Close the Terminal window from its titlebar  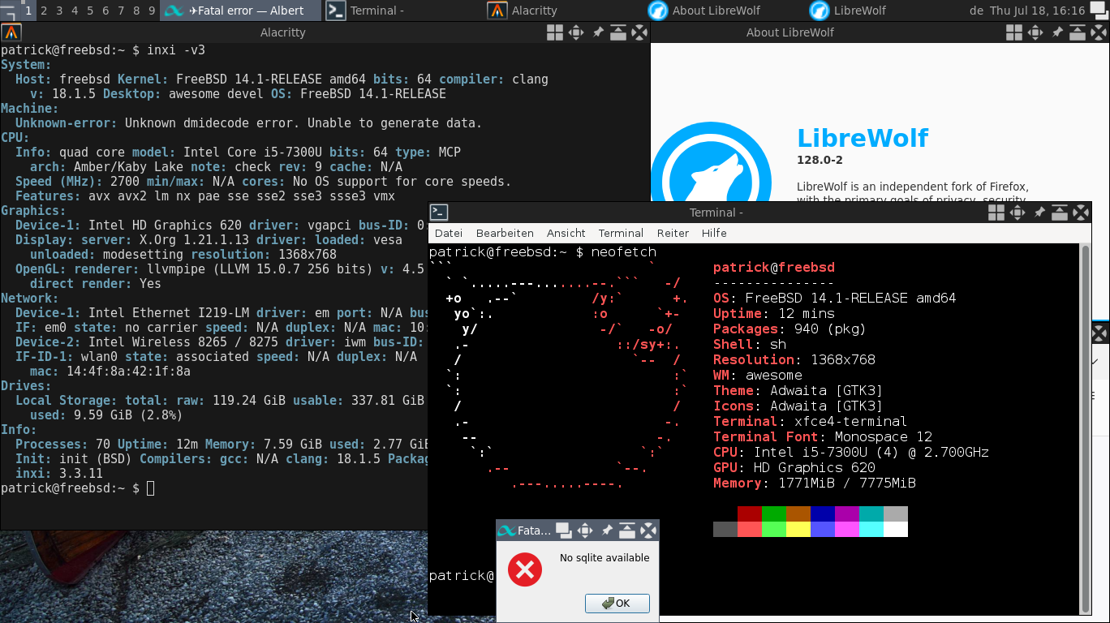pos(1081,213)
